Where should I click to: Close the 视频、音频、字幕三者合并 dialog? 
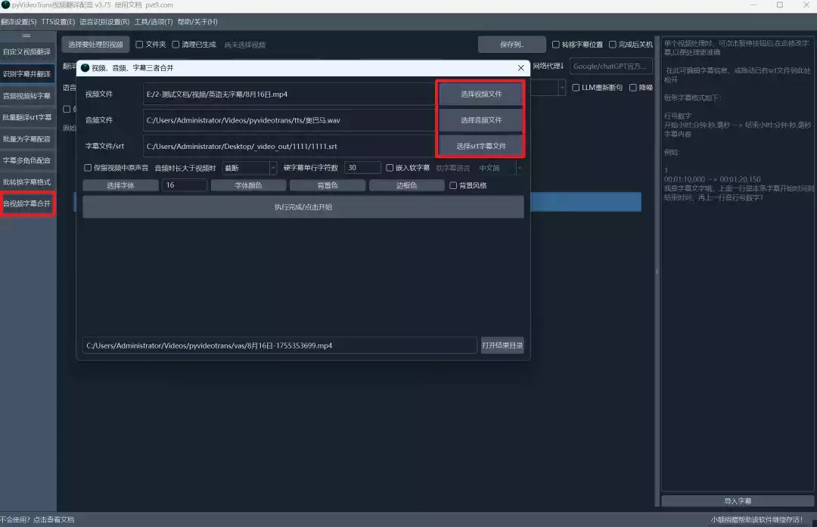[x=520, y=68]
